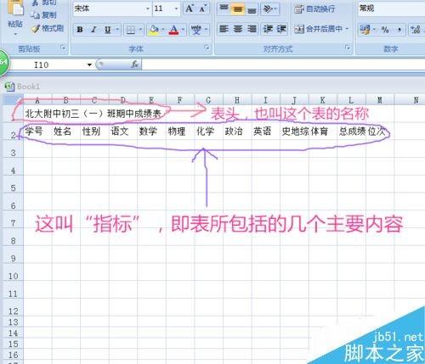The width and height of the screenshot is (425, 364).
Task: Decrease font size with small A
Action: click(202, 8)
